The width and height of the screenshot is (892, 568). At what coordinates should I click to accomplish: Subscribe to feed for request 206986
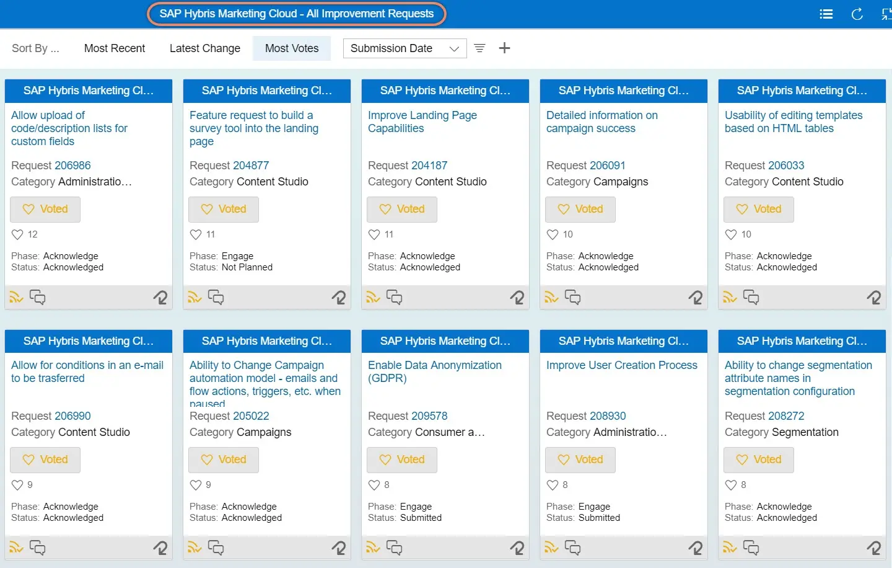[16, 298]
